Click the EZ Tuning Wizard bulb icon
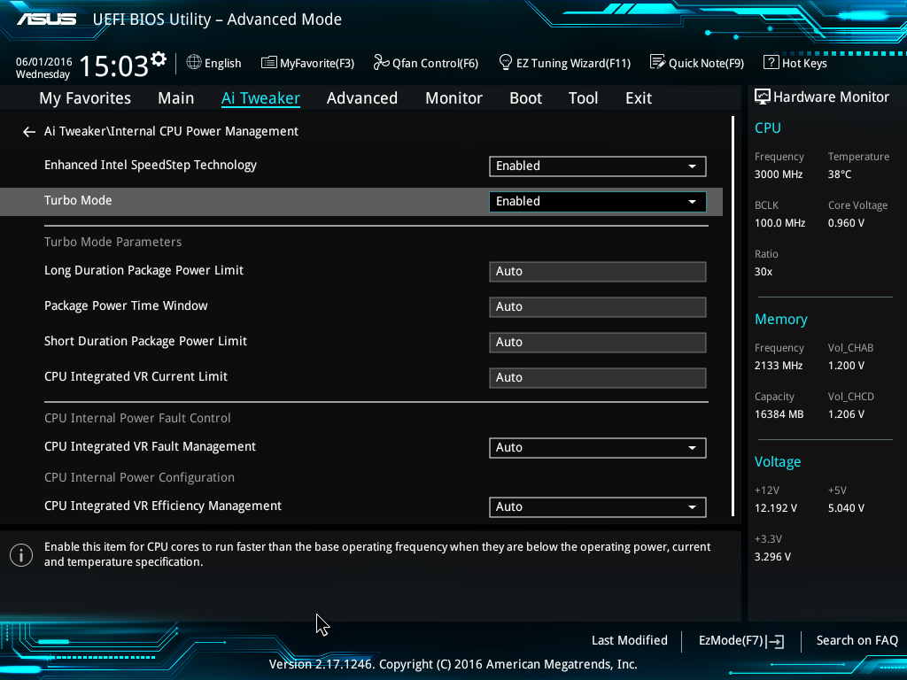Screen dimensions: 907x680 click(505, 62)
